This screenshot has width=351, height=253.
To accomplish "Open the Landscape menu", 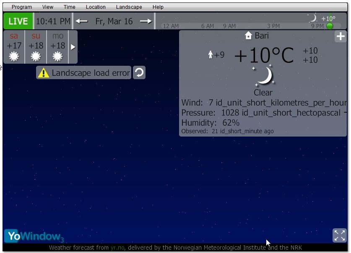I will pos(129,7).
